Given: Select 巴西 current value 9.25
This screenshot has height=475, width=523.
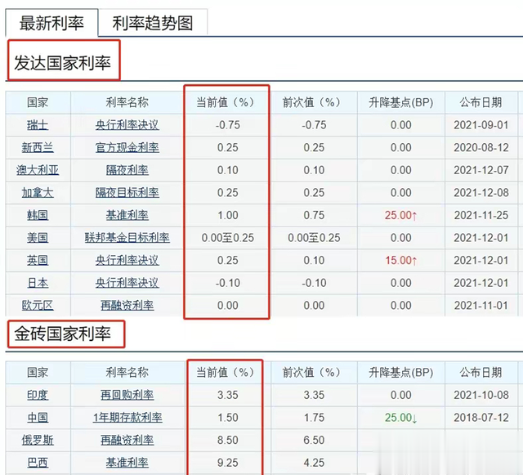Looking at the screenshot, I should tap(228, 463).
